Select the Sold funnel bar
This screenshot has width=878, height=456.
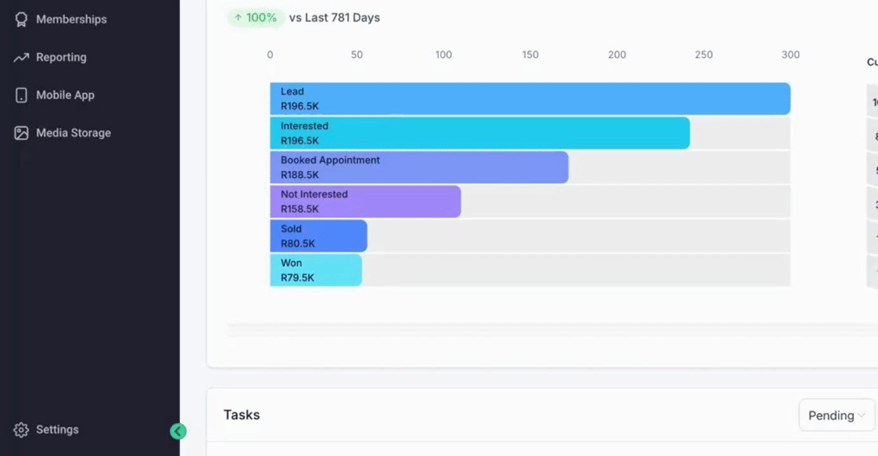(x=318, y=236)
